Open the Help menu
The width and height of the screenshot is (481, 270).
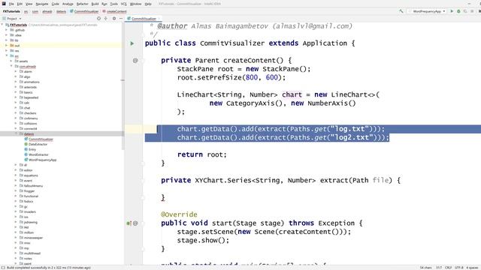click(148, 4)
